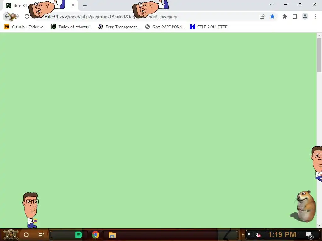Open the green notes app on taskbar
This screenshot has width=322, height=241.
(x=79, y=235)
